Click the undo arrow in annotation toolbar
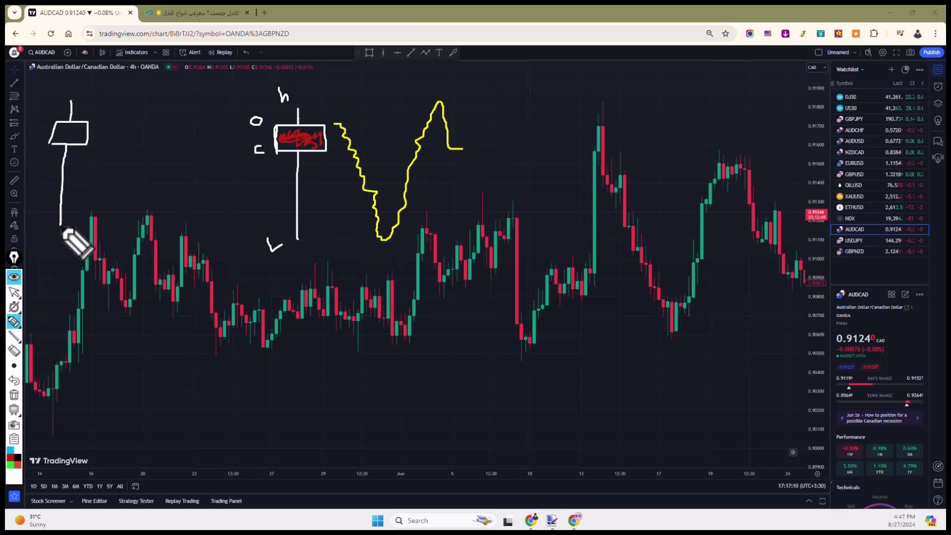Image resolution: width=951 pixels, height=535 pixels. coord(14,380)
